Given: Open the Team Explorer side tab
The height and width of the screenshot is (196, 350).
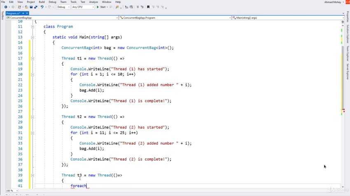Looking at the screenshot, I should point(348,53).
